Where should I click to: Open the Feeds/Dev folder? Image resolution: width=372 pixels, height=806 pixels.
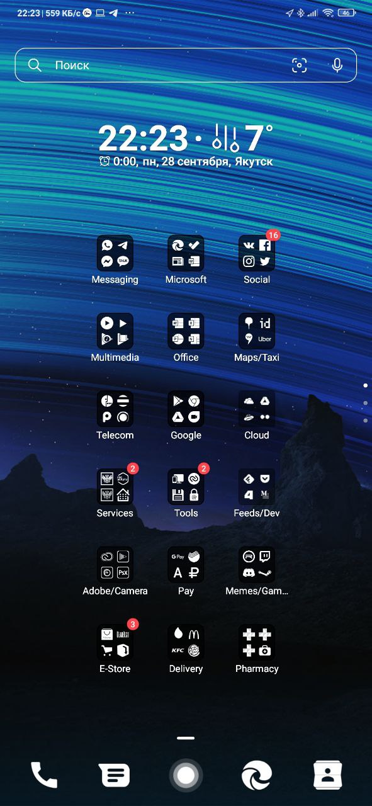tap(257, 487)
